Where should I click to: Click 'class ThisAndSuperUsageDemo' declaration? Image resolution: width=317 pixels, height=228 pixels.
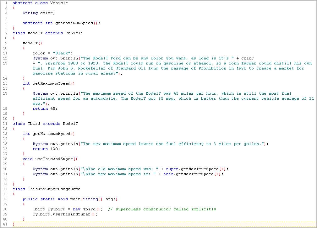point(46,189)
